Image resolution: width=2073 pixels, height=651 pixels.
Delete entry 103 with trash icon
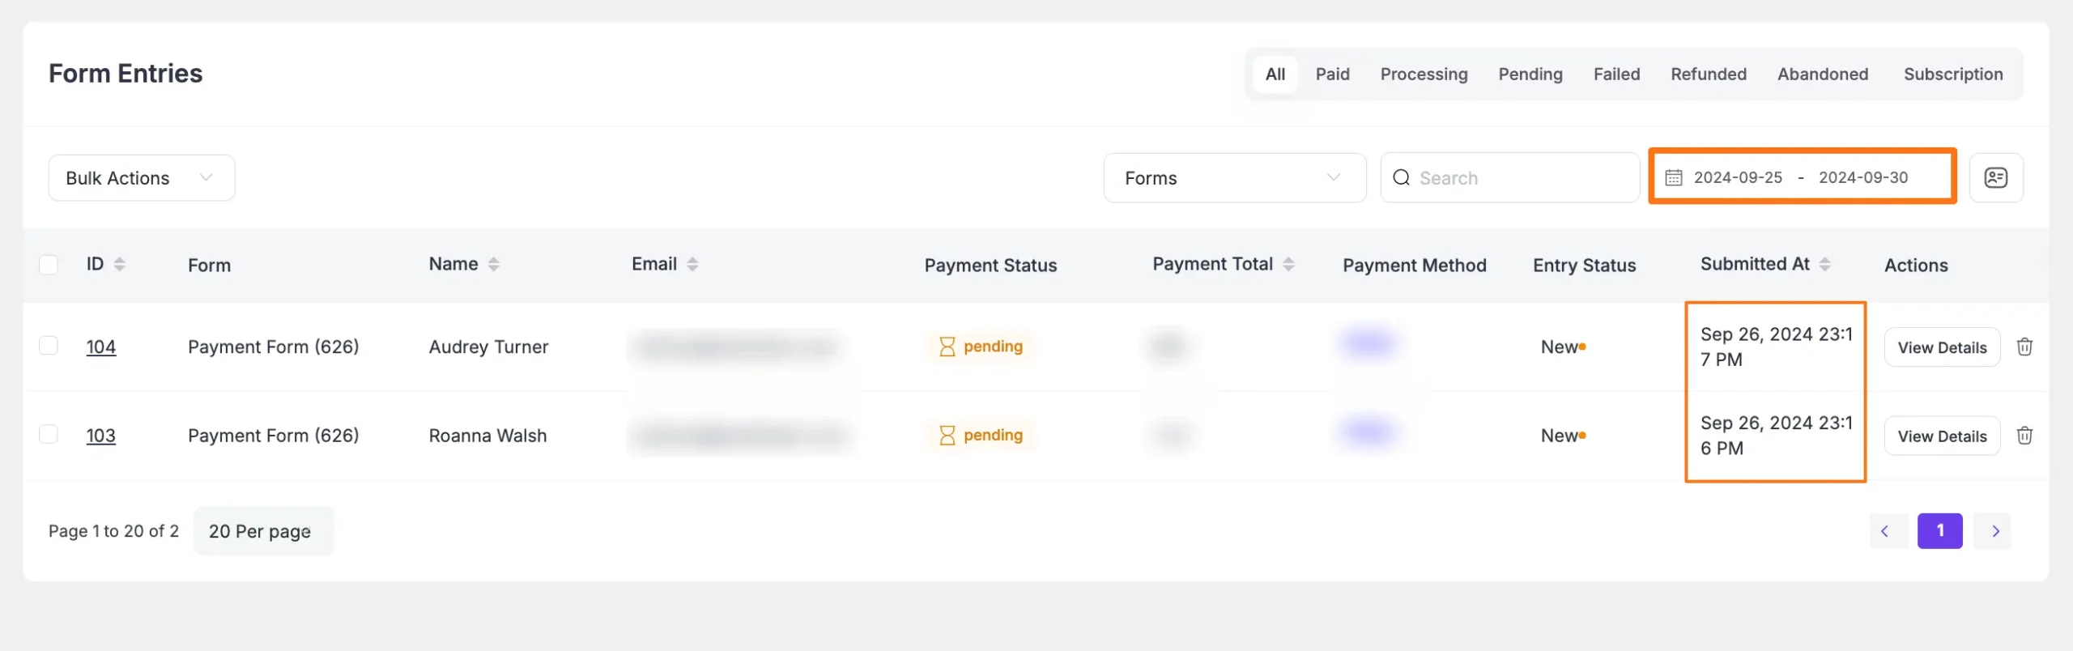(x=2024, y=436)
